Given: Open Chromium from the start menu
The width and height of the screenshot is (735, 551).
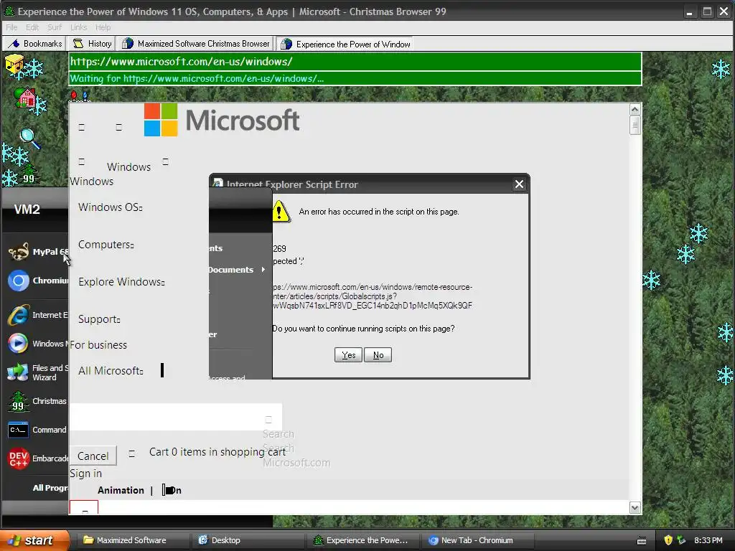Looking at the screenshot, I should click(x=19, y=281).
